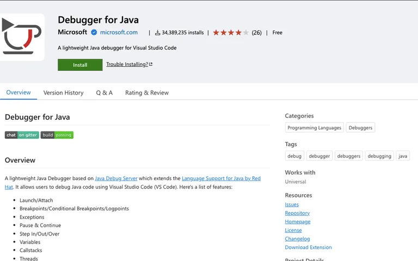
Task: Click the Works with heading
Action: (300, 172)
